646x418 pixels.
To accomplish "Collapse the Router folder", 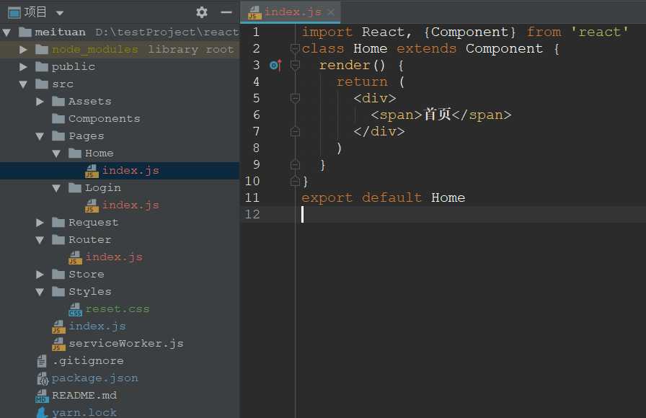I will pyautogui.click(x=40, y=240).
